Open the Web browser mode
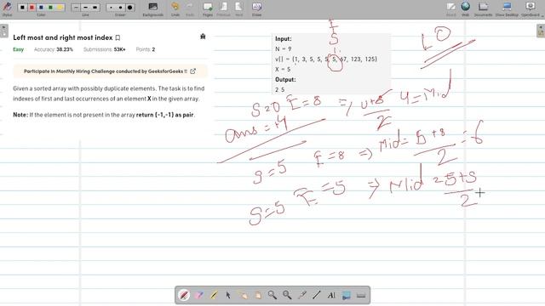The width and height of the screenshot is (545, 306). tap(466, 9)
